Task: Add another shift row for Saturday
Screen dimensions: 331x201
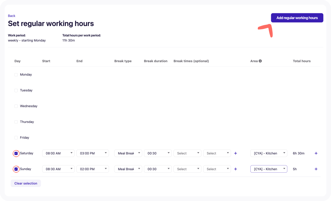Action: coord(316,153)
